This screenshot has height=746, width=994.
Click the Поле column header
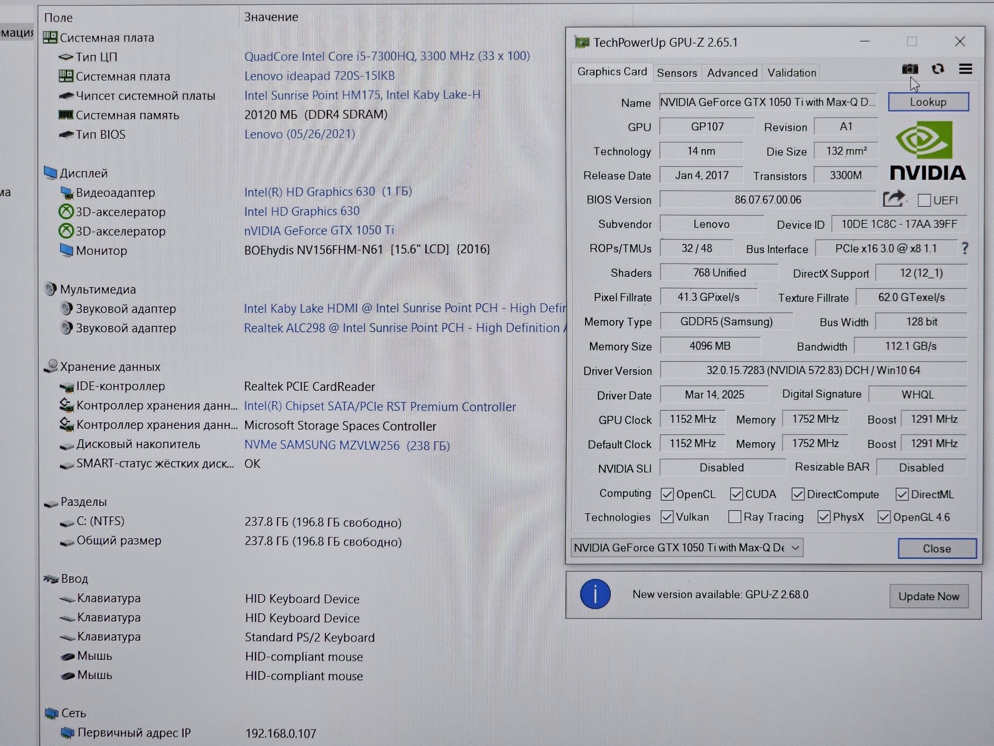[58, 17]
